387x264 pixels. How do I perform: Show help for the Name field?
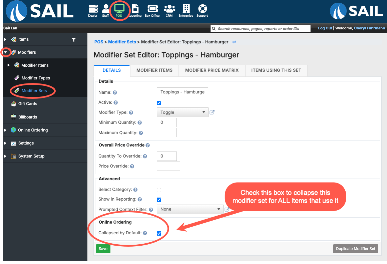(115, 92)
